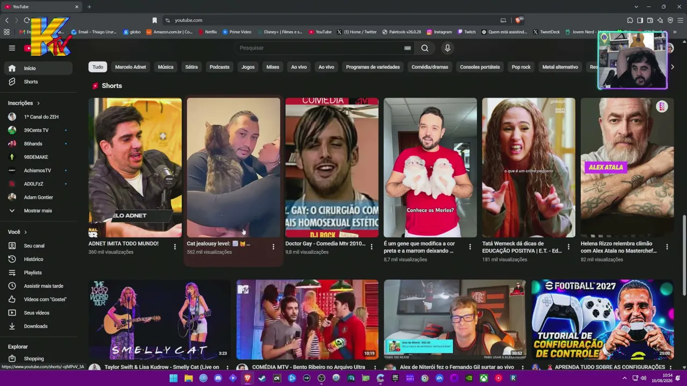Reload the page in the browser
Screen dimensions: 687x386
(27, 20)
